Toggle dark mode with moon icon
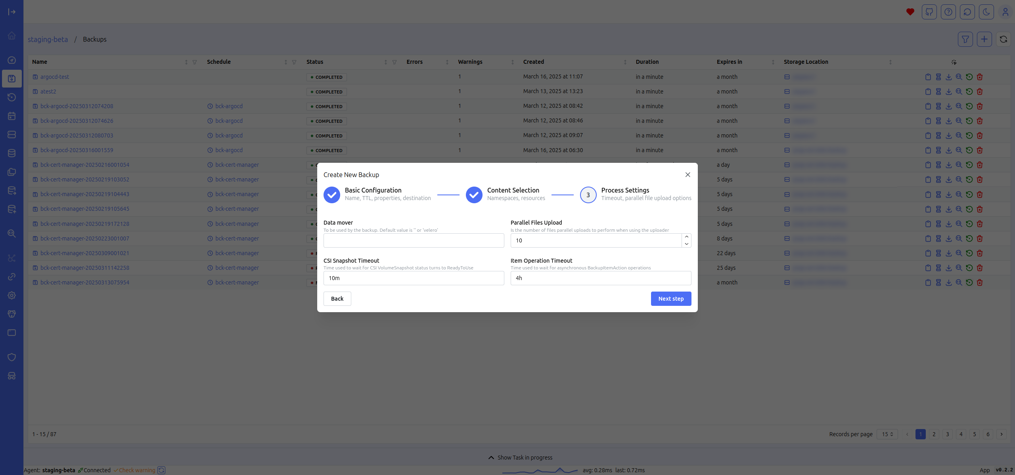Screen dimensions: 1015x475 [986, 12]
